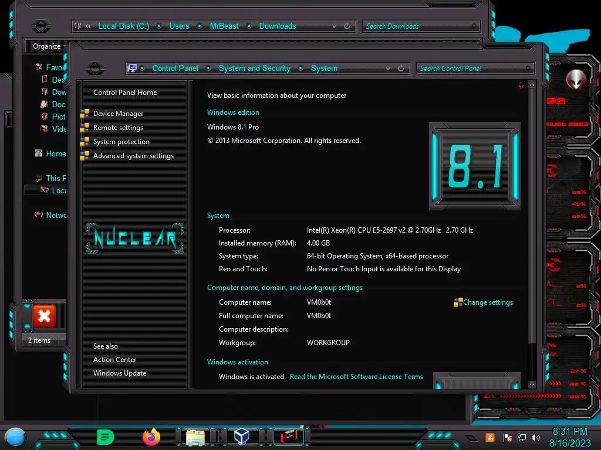Select Control Panel breadcrumb
601x450 pixels.
[x=175, y=68]
